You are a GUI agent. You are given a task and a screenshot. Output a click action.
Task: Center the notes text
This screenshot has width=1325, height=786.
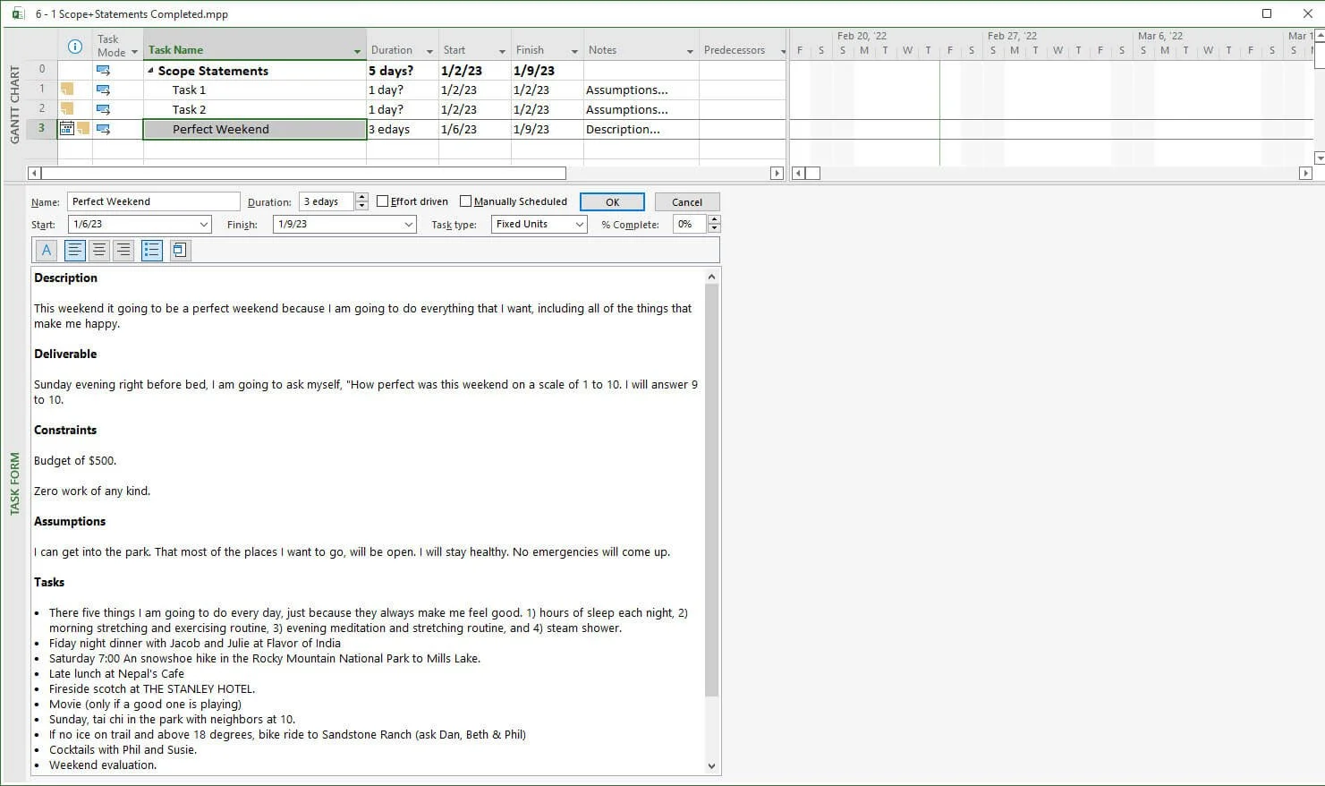click(98, 250)
